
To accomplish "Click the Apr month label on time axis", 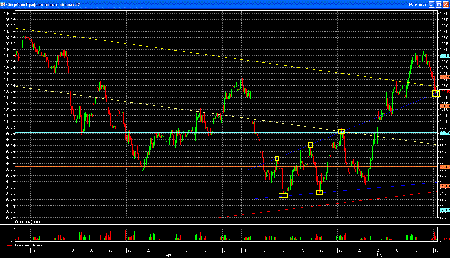I will [168, 255].
